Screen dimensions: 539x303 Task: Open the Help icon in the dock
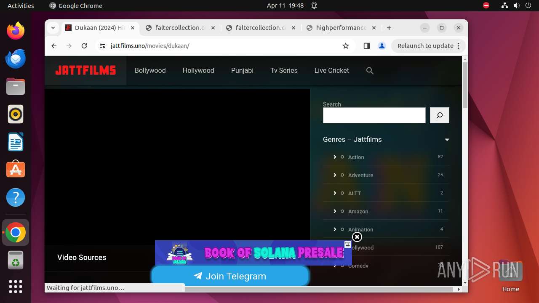point(16,197)
